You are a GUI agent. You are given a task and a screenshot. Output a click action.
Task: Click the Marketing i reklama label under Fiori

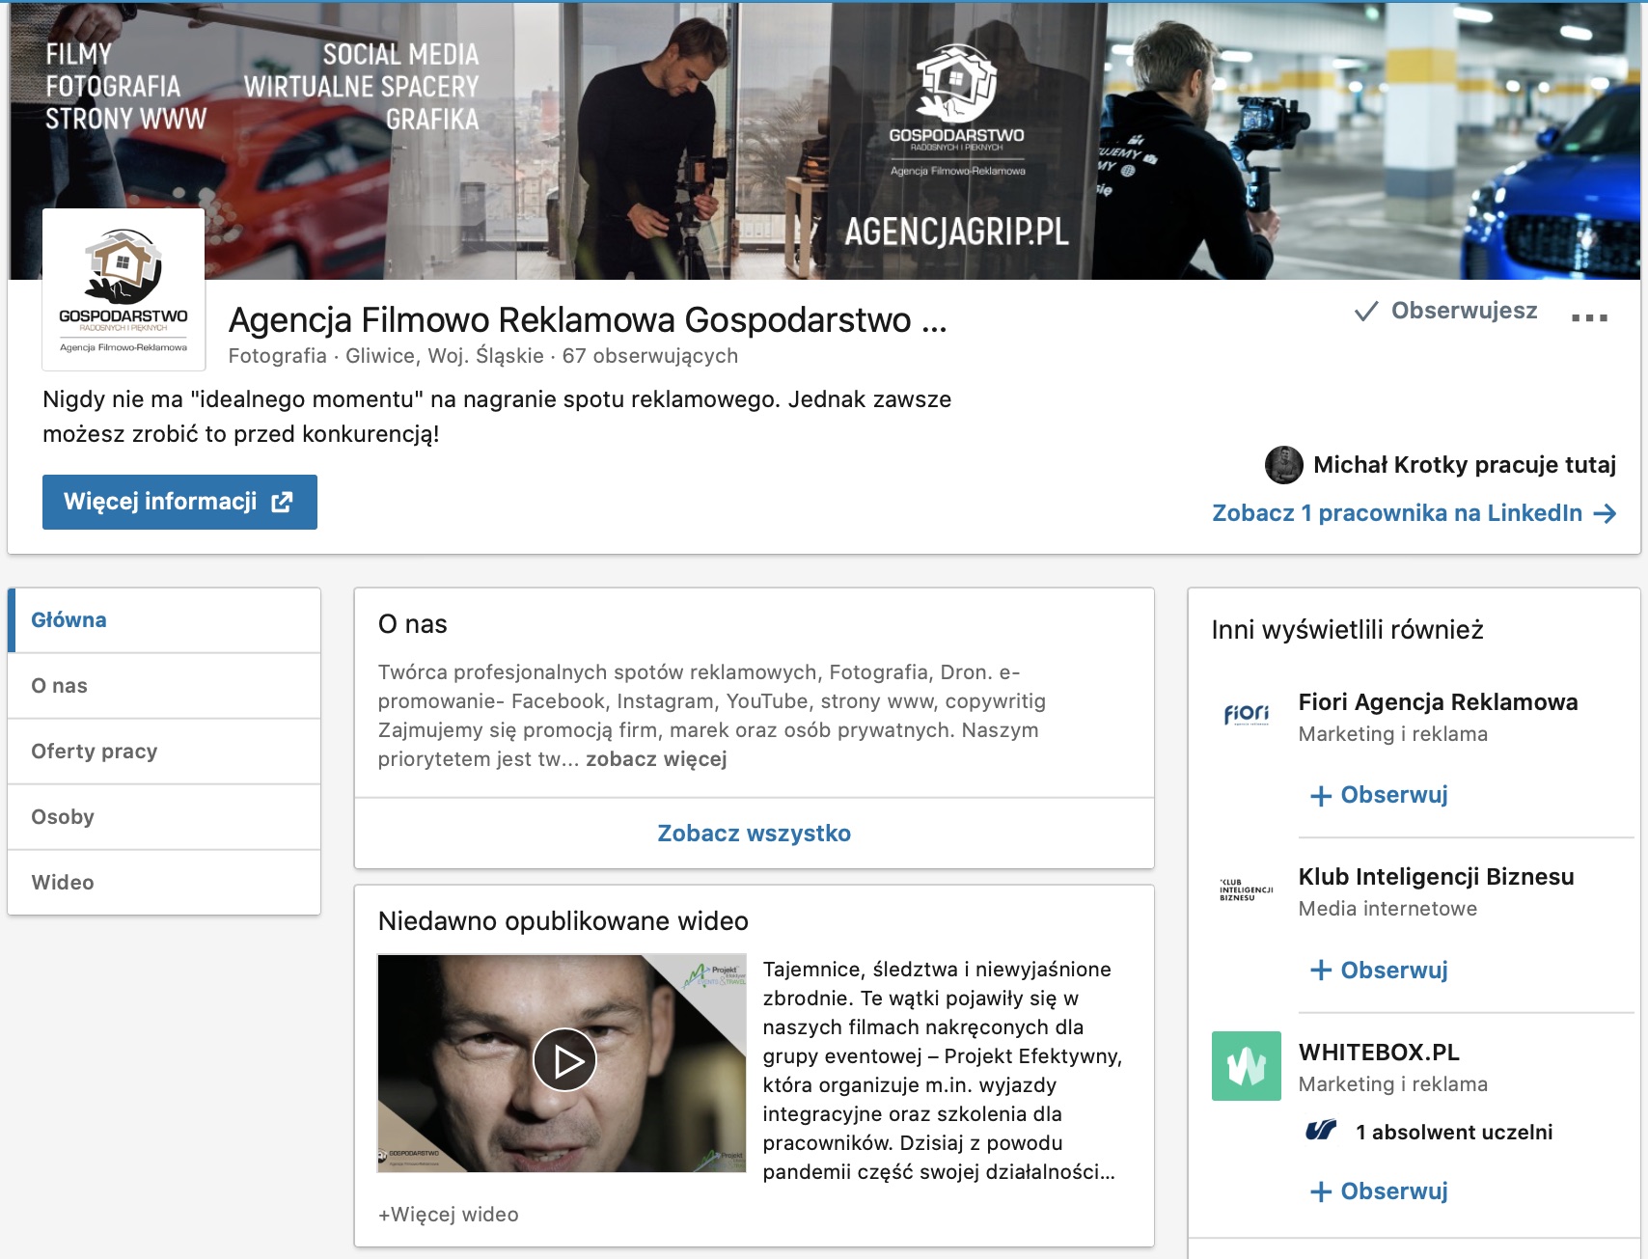(1393, 734)
